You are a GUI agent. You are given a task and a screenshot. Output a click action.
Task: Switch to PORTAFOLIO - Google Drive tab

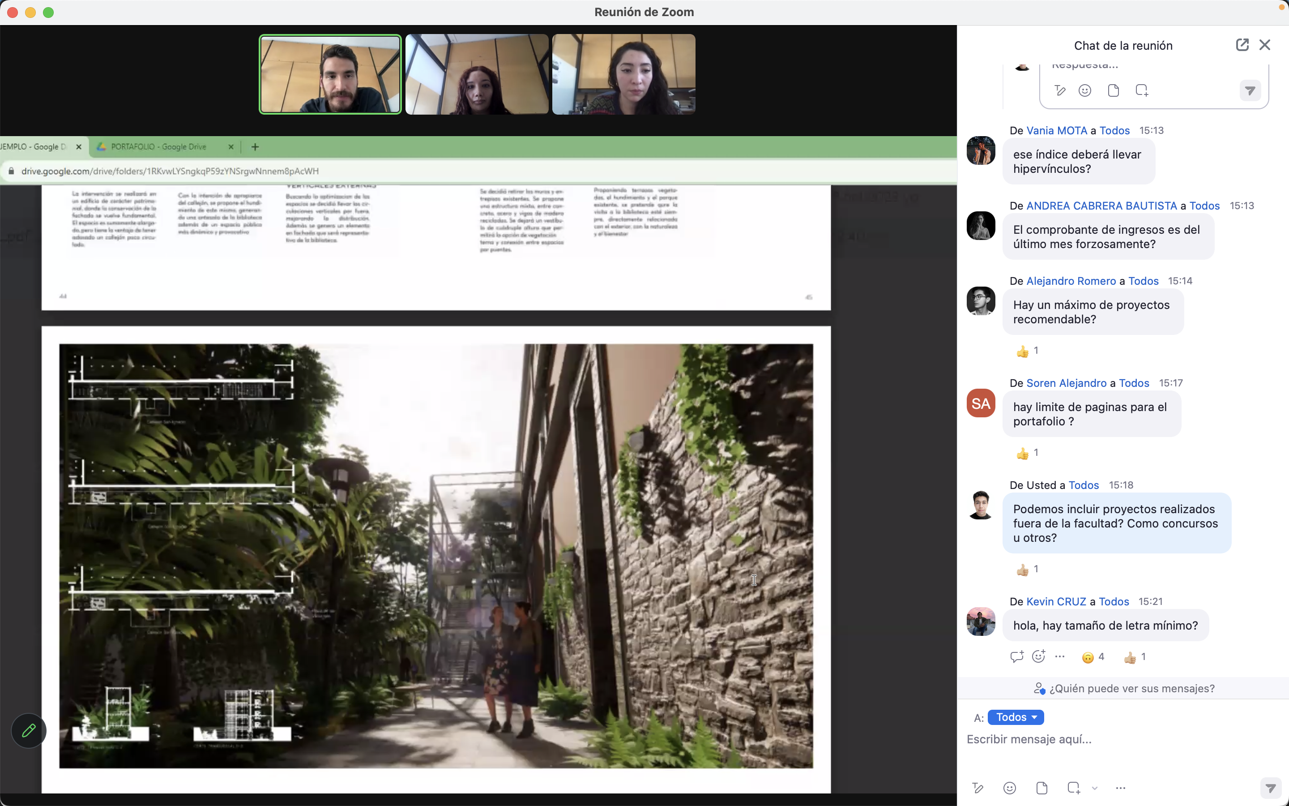(x=158, y=146)
